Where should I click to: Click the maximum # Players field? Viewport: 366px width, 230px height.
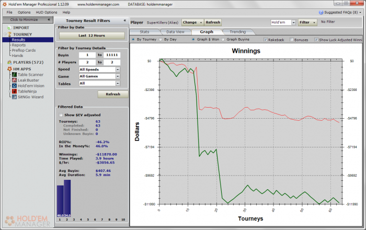(x=112, y=62)
